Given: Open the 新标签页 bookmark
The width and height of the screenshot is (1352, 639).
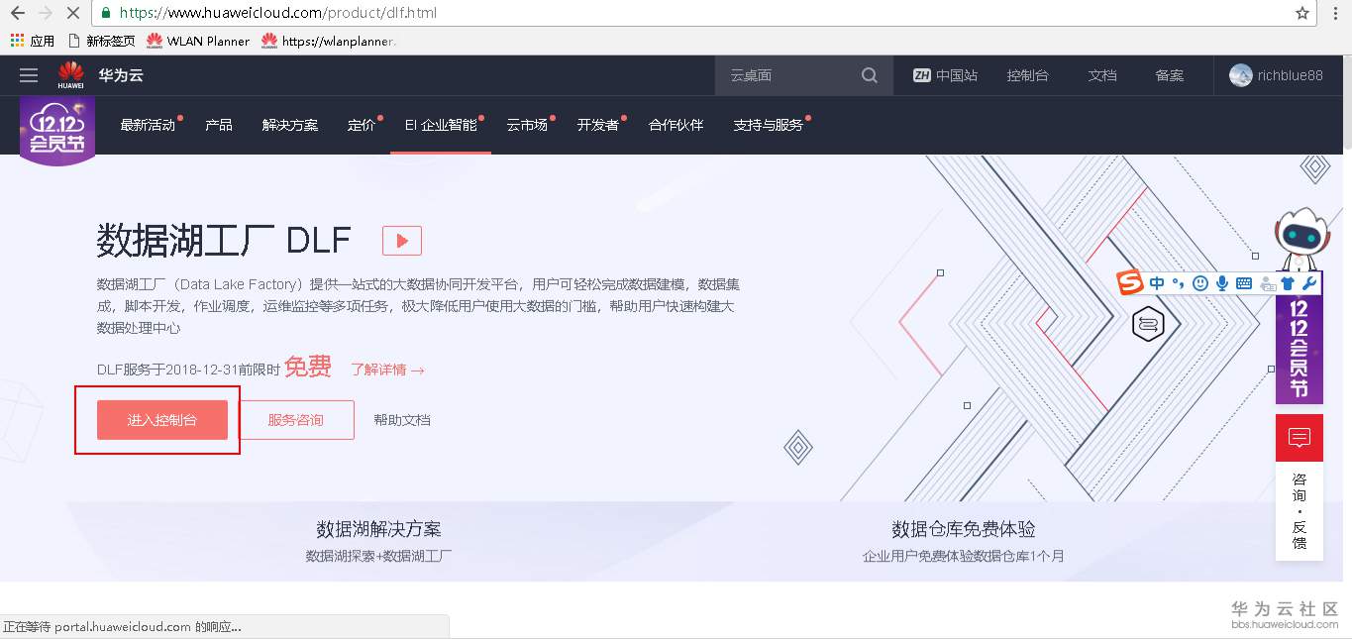Looking at the screenshot, I should point(102,41).
